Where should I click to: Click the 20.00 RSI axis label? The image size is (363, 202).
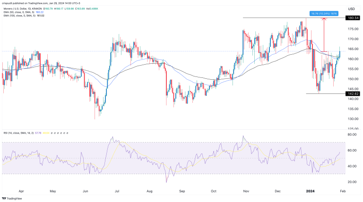pyautogui.click(x=352, y=182)
